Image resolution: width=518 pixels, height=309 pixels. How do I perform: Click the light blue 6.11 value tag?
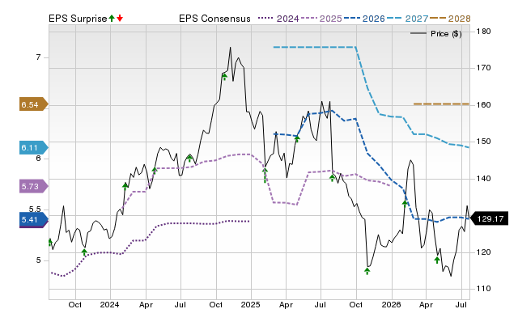33,147
